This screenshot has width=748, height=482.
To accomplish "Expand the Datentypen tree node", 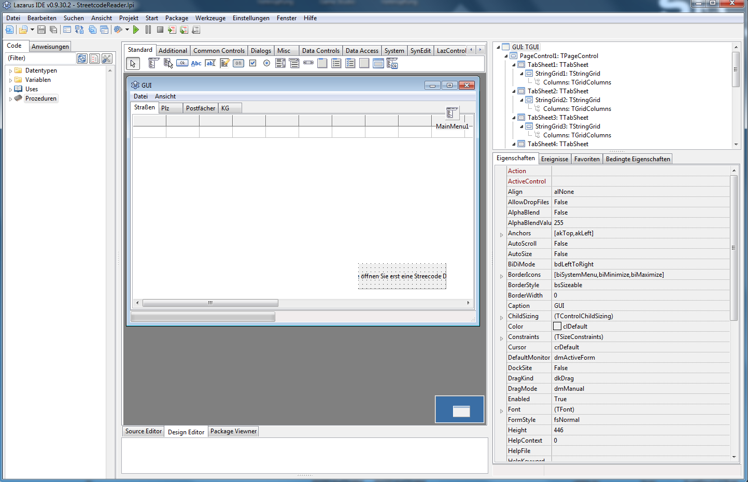I will pyautogui.click(x=10, y=71).
